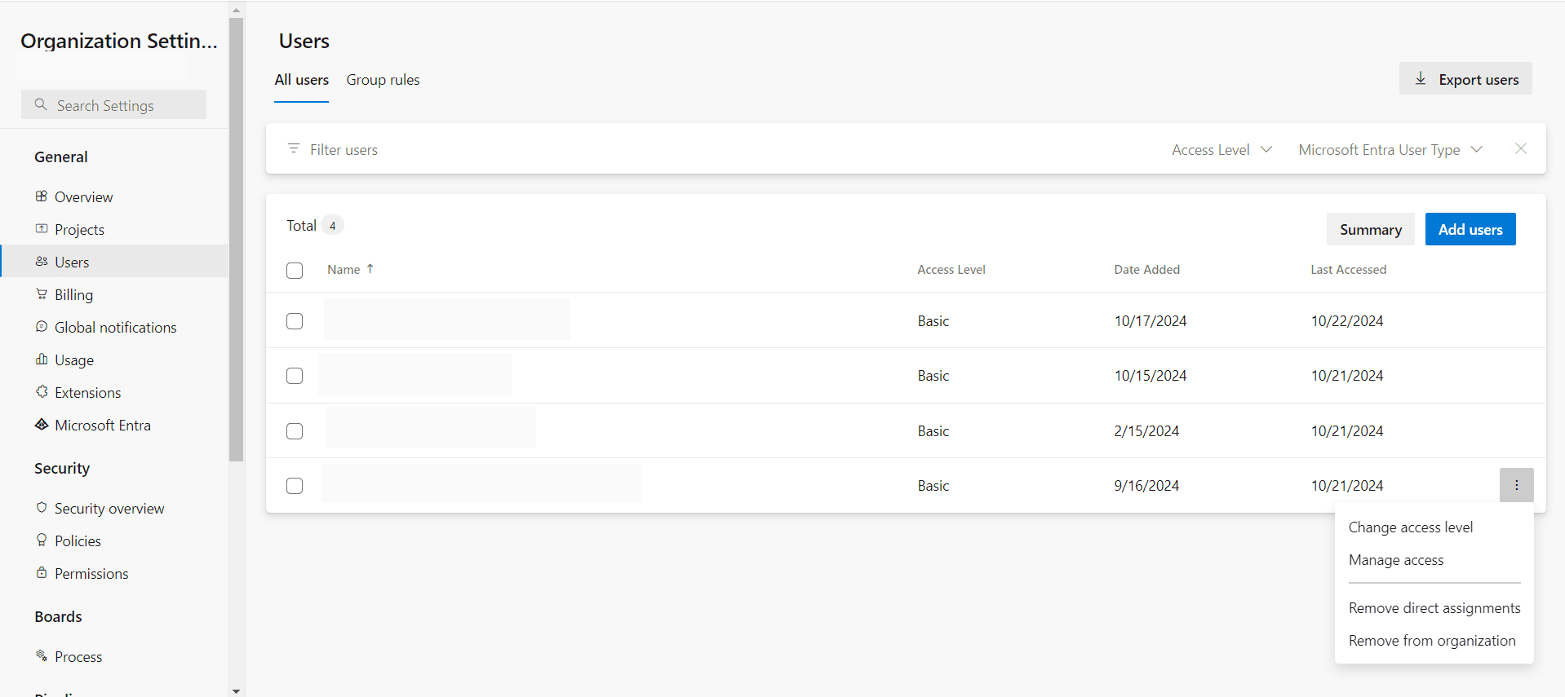Viewport: 1565px width, 697px height.
Task: Switch to the Group rules tab
Action: (383, 80)
